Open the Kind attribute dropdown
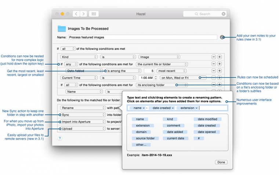Viewport: 279px width, 175px height. click(79, 57)
